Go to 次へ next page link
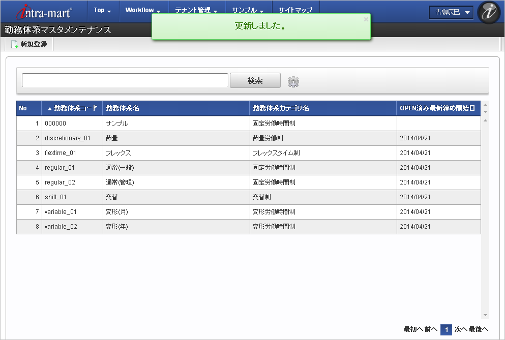 coord(461,329)
